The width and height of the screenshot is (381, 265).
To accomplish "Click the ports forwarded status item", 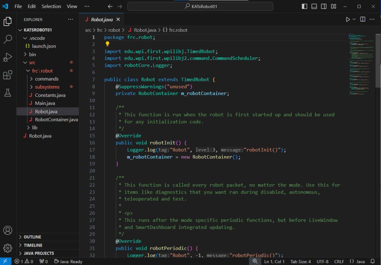I will point(44,262).
